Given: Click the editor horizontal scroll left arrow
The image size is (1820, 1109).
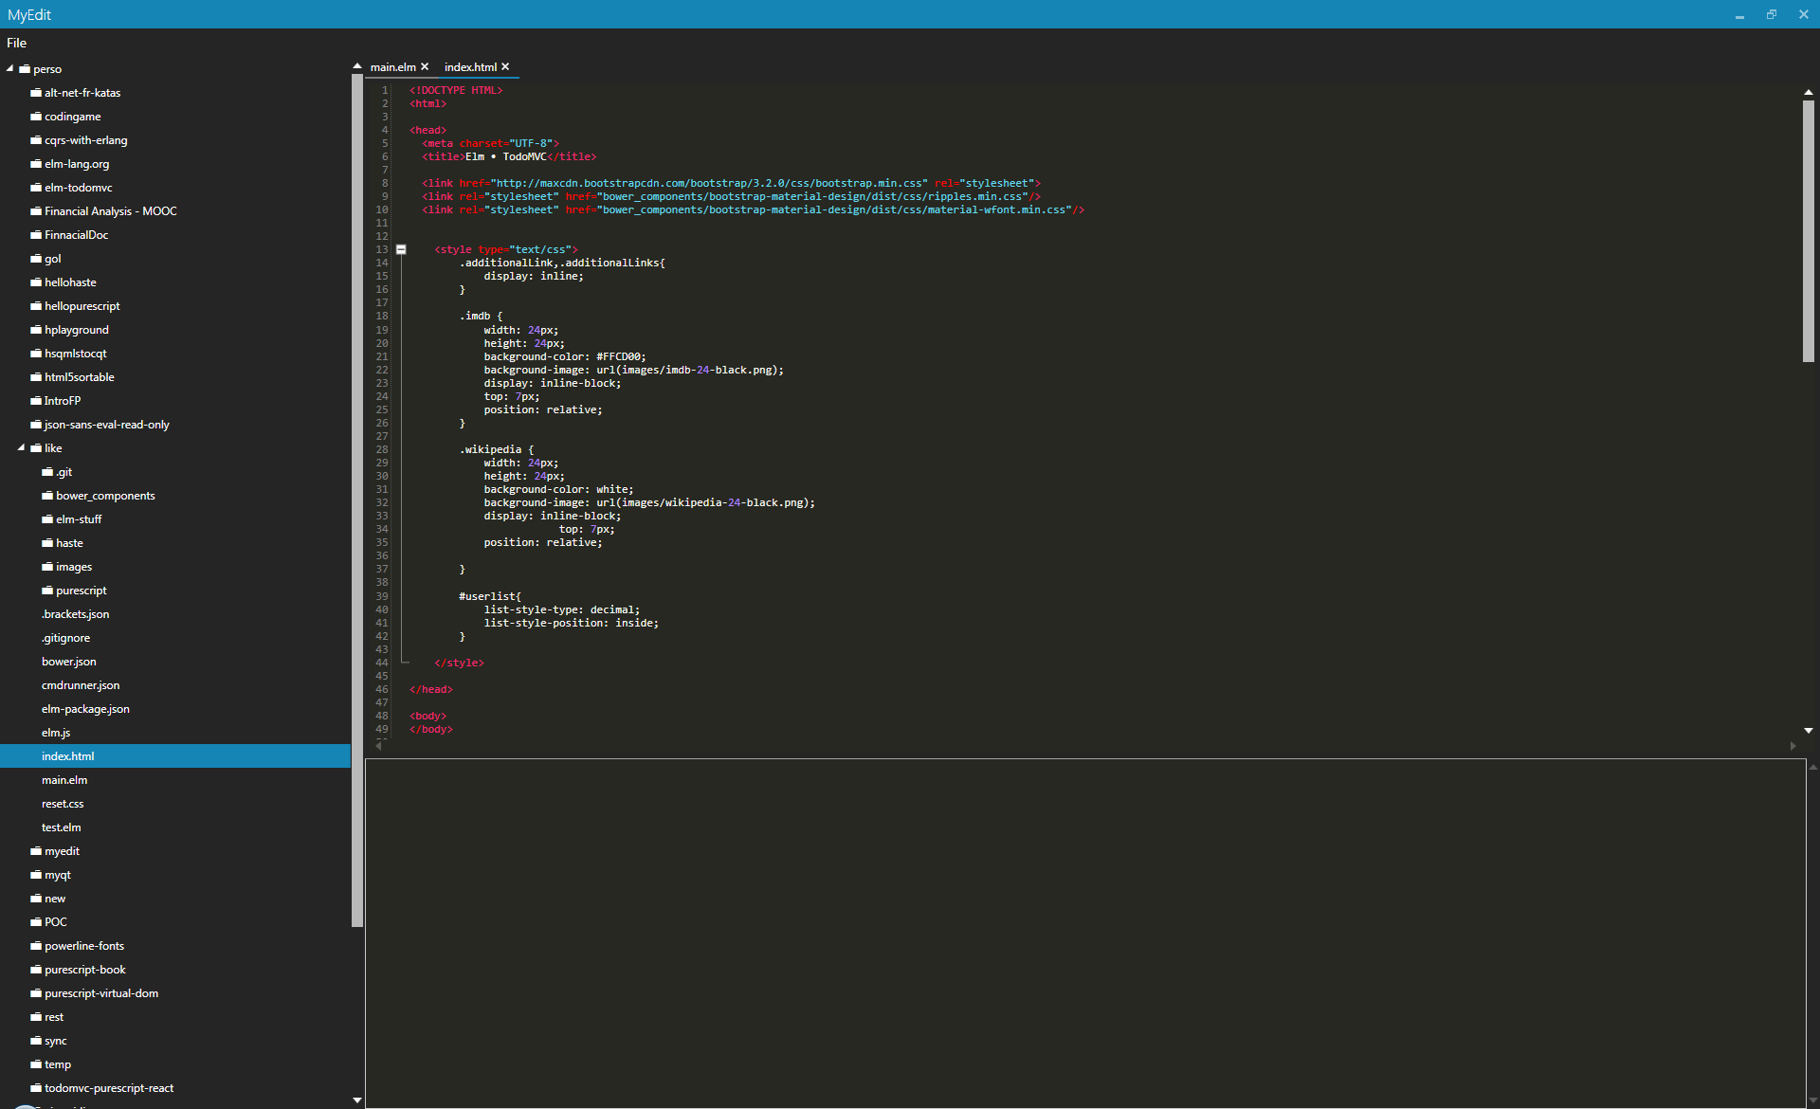Looking at the screenshot, I should [x=378, y=746].
